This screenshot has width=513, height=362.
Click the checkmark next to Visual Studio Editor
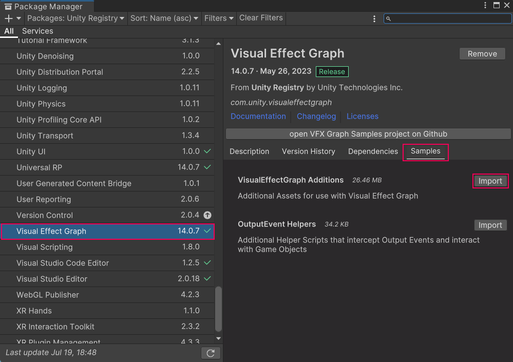point(207,279)
